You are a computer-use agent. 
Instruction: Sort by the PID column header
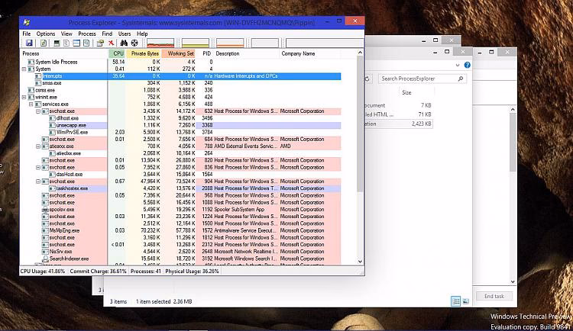coord(206,53)
